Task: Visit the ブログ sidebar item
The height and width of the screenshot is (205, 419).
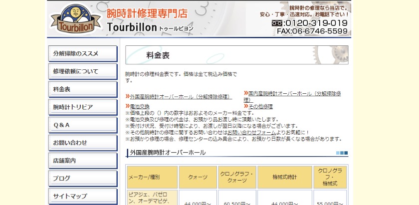Action: click(x=83, y=179)
